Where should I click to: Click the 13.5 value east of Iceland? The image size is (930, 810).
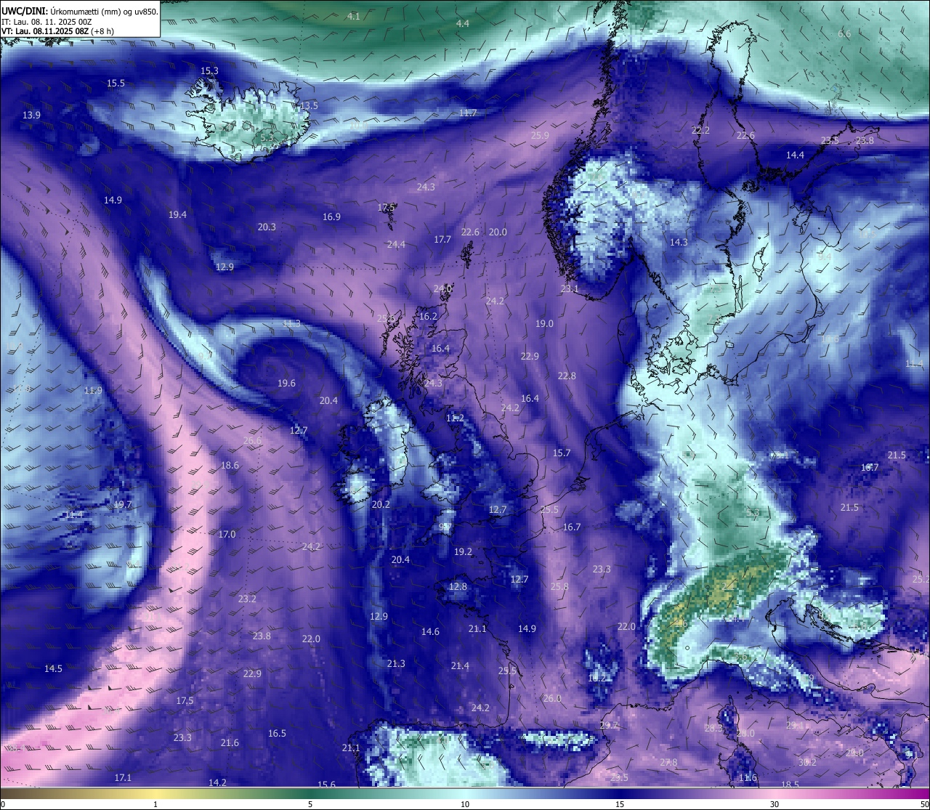[309, 106]
